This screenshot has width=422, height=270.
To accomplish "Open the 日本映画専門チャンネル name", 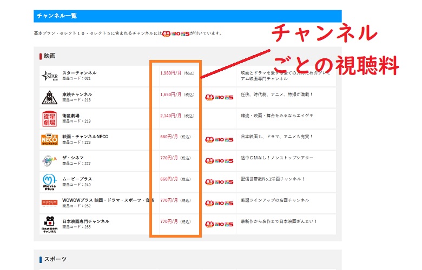I will point(86,221).
